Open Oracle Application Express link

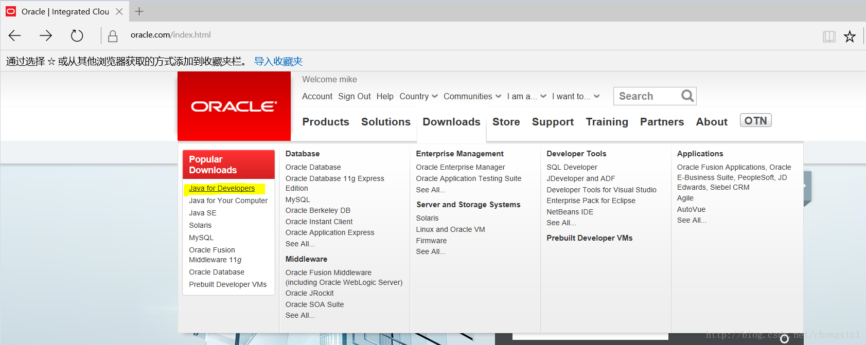(x=330, y=232)
